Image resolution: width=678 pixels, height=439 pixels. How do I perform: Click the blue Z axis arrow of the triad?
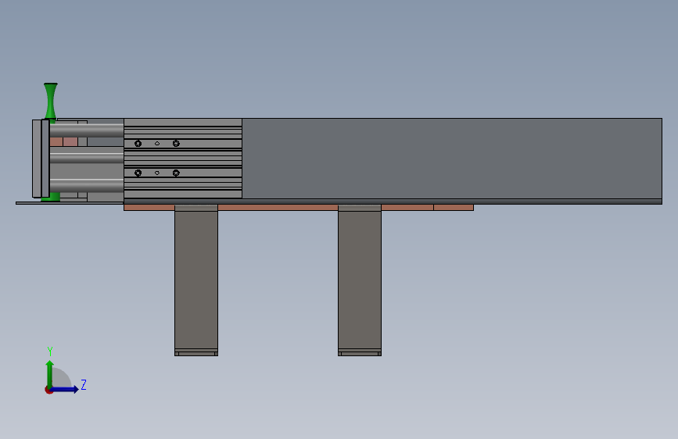tap(65, 389)
